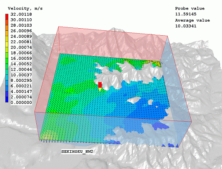Click the 6.000221 legend value label
The image size is (222, 169).
21,86
